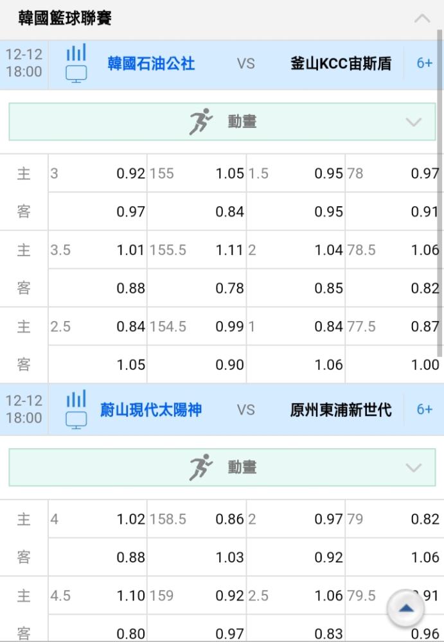Open 蔚山現代太陽神 team link
The height and width of the screenshot is (642, 444).
(x=151, y=410)
